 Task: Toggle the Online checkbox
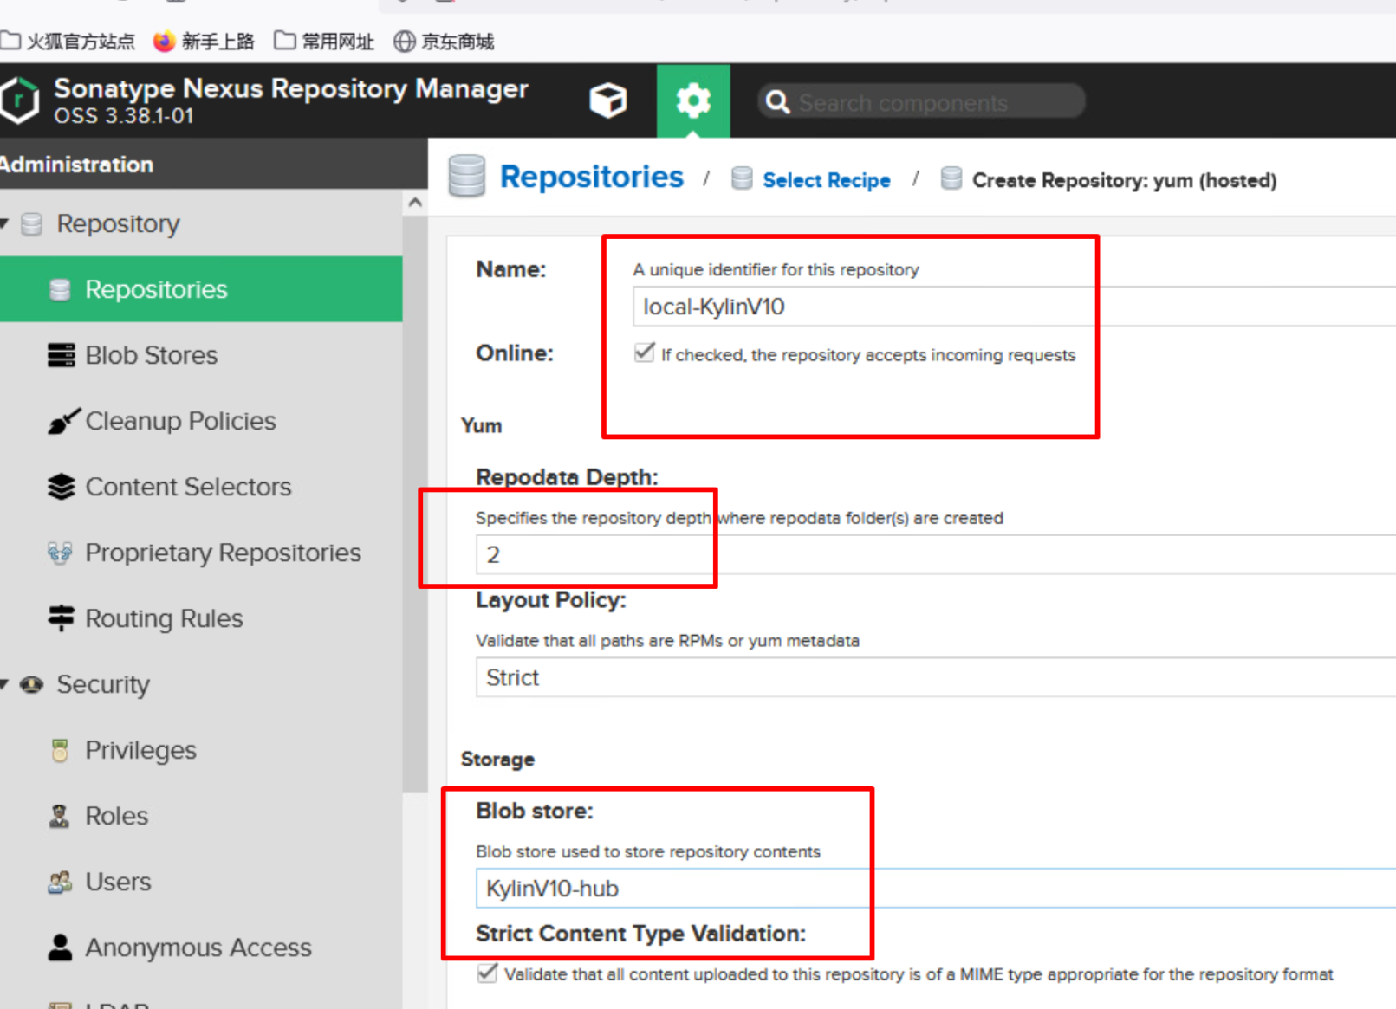[644, 353]
